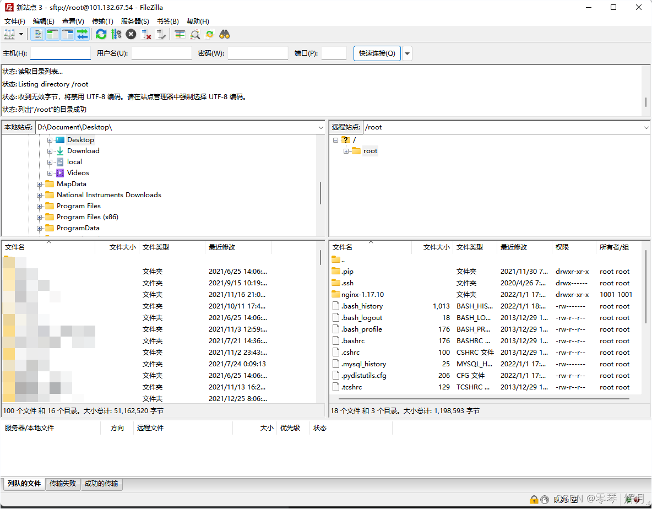Screen dimensions: 652x509
Task: Click the .ssh folder icon
Action: click(x=336, y=283)
